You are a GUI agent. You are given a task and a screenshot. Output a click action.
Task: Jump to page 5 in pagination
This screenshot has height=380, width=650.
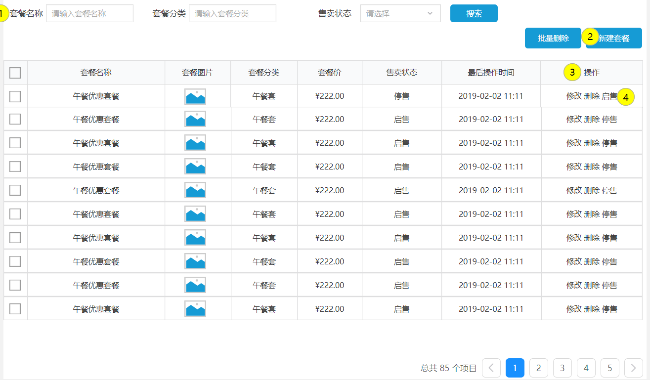[609, 368]
